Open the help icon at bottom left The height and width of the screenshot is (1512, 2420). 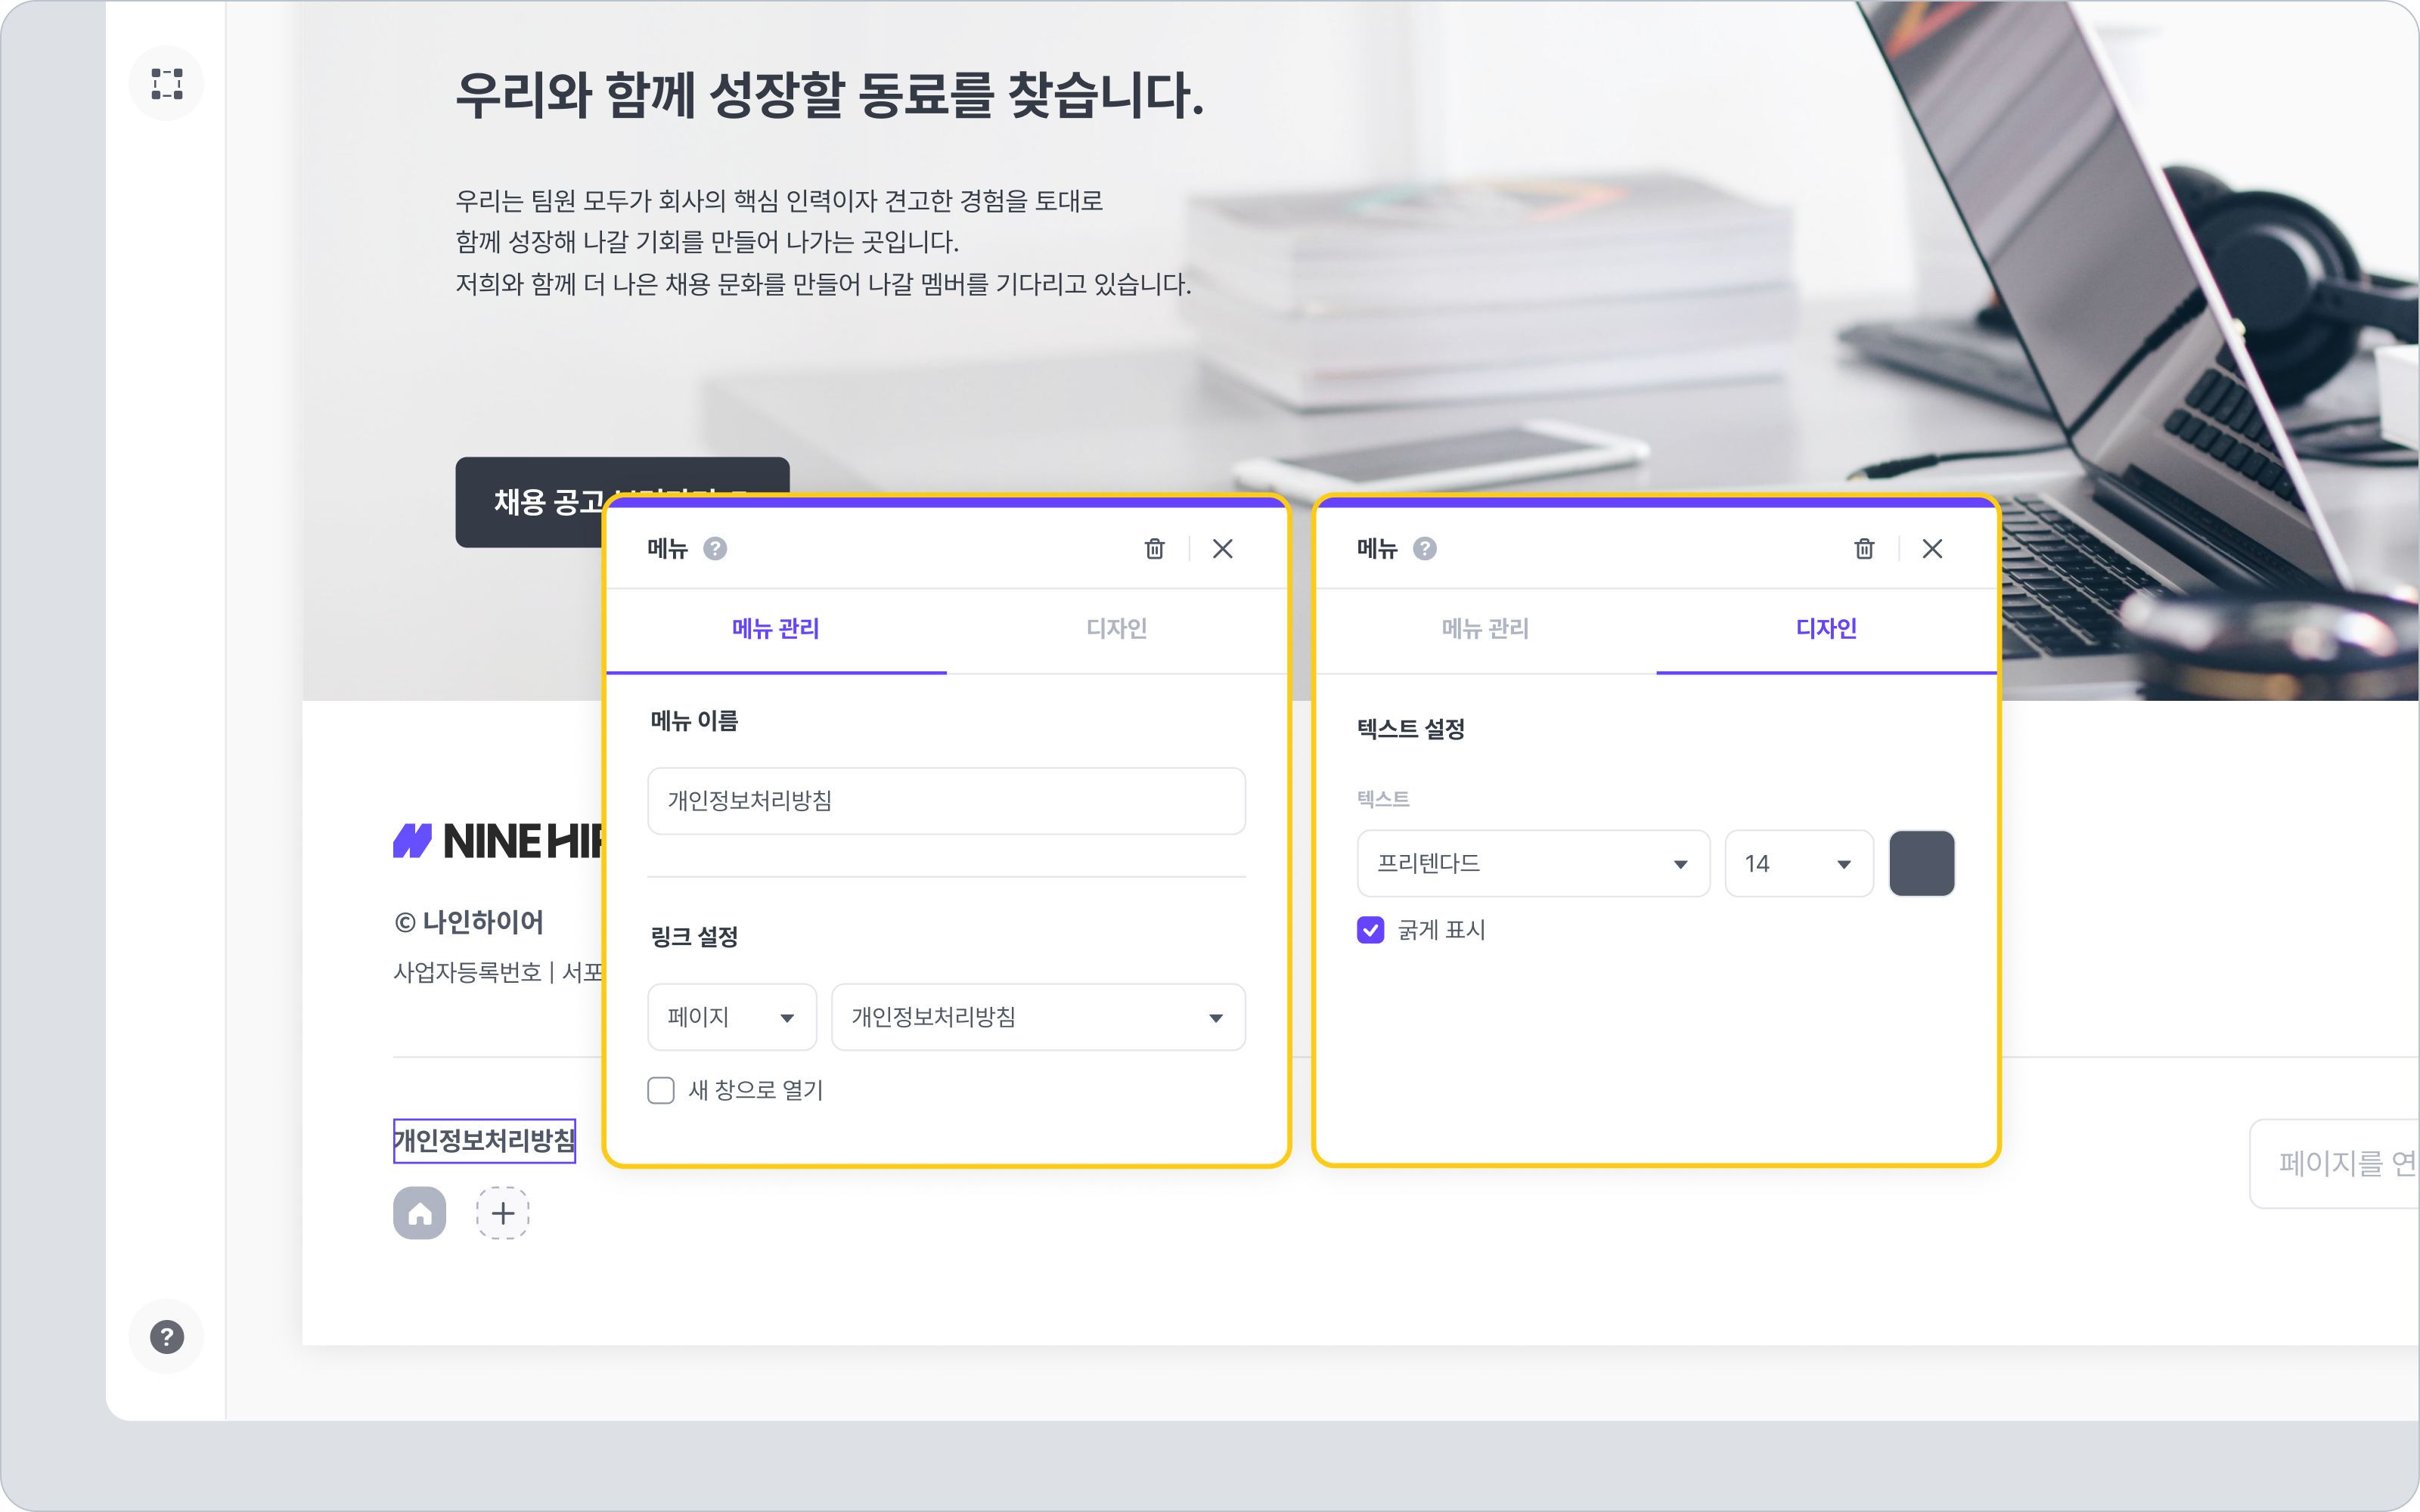coord(166,1336)
